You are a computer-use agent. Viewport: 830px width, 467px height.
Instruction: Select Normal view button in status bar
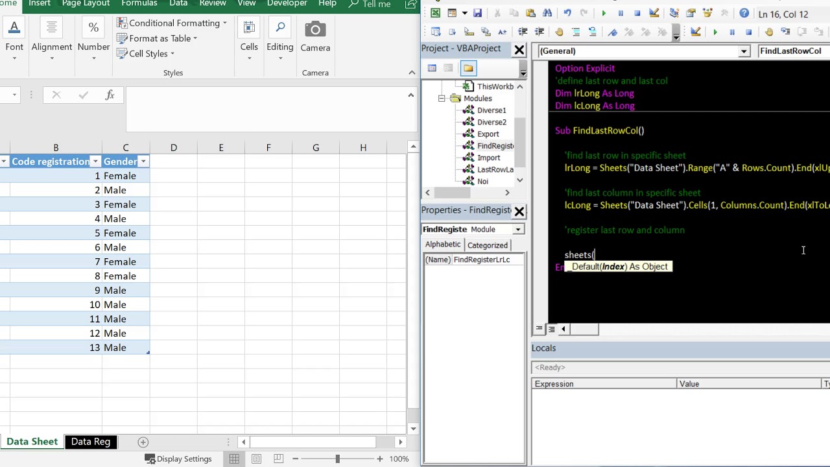point(234,459)
